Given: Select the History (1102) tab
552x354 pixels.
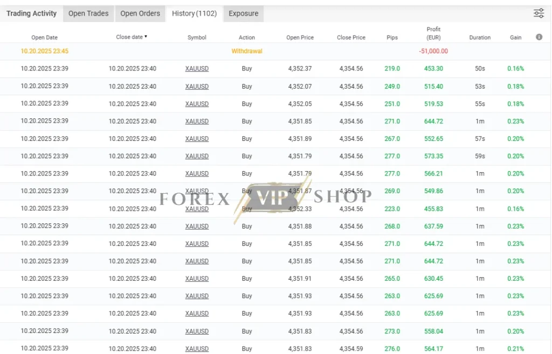Looking at the screenshot, I should [194, 13].
